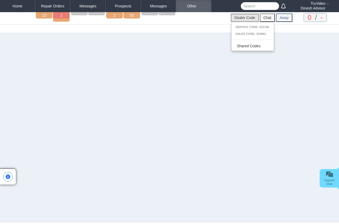Open the notifications bell icon
Viewport: 339px width, 224px height.
point(283,6)
